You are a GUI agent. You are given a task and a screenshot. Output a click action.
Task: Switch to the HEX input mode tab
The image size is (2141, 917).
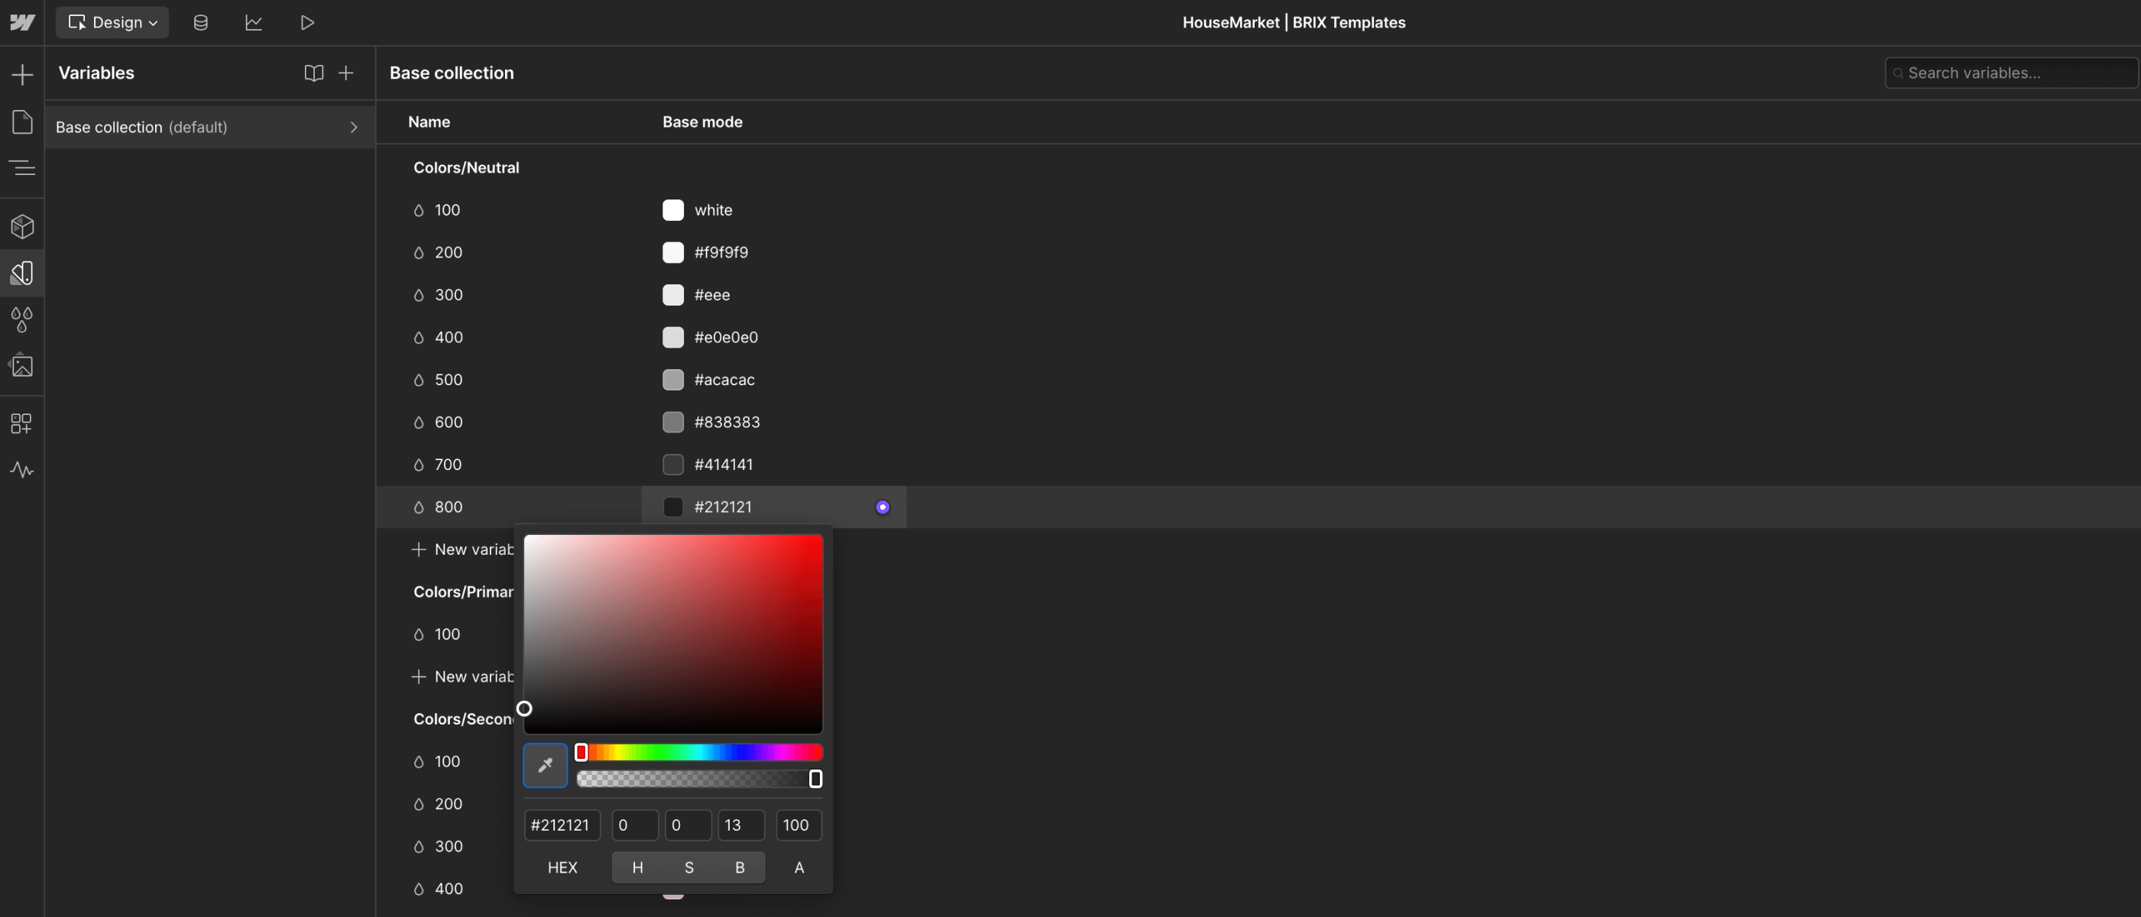[562, 867]
